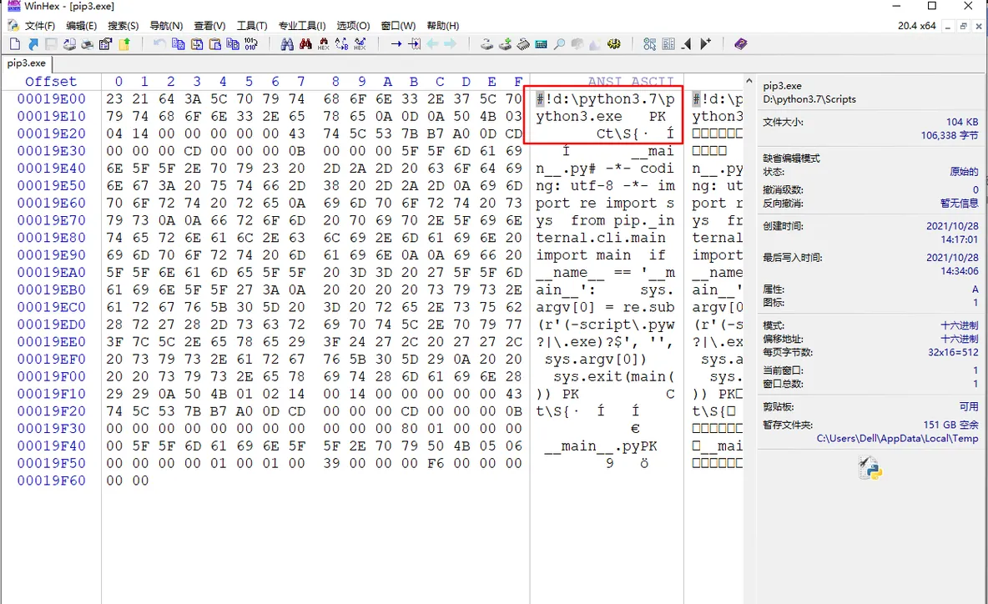Click the Python file icon in info panel
Image resolution: width=988 pixels, height=604 pixels.
870,469
